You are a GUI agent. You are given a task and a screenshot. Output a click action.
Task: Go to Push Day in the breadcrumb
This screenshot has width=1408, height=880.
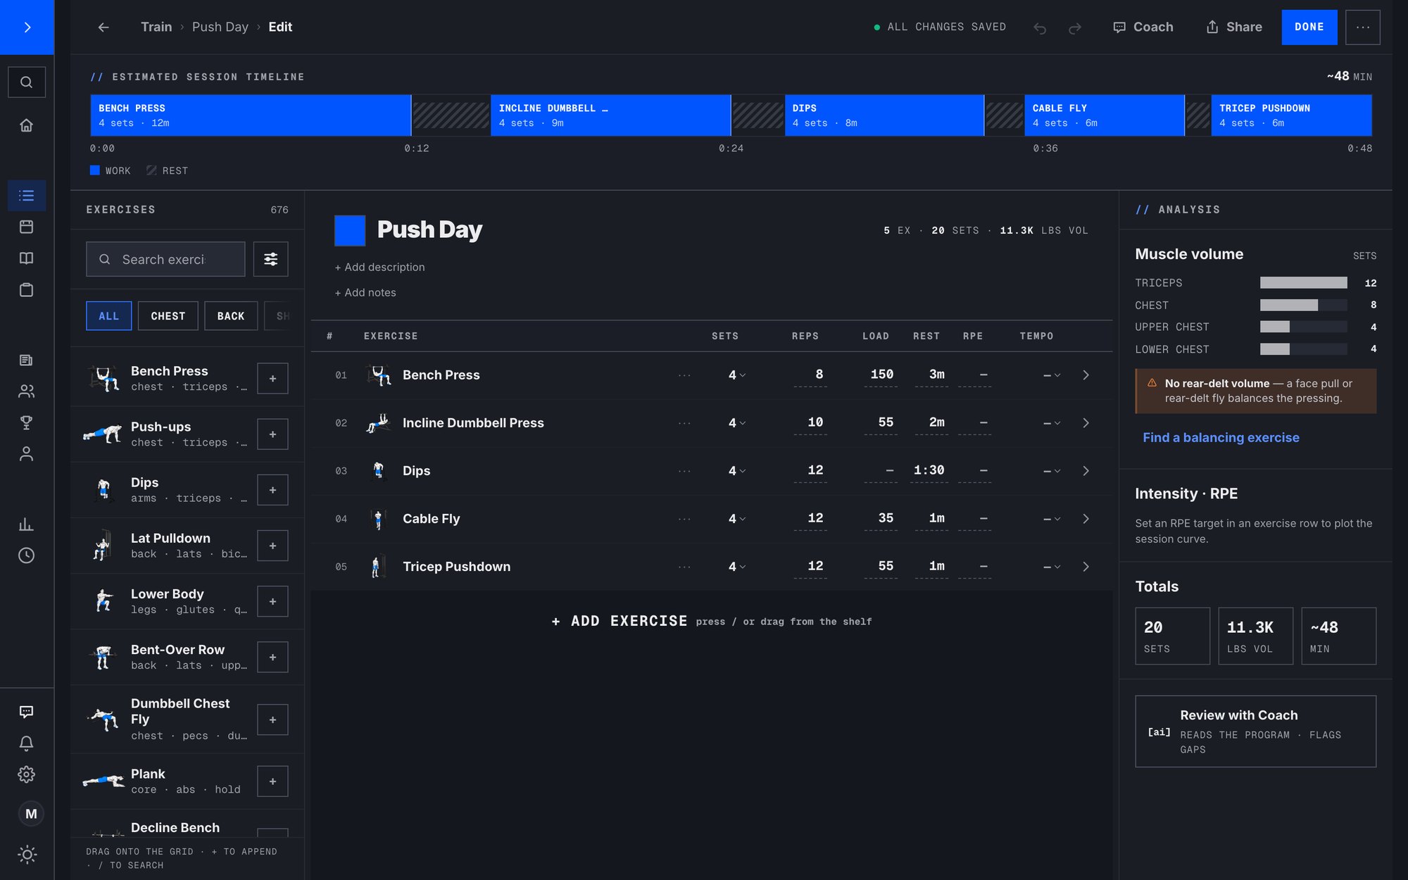(x=220, y=27)
